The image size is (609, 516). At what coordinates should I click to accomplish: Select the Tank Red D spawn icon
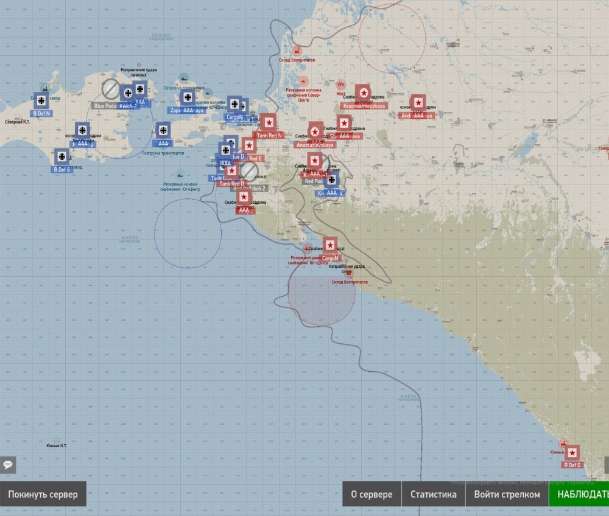click(232, 171)
